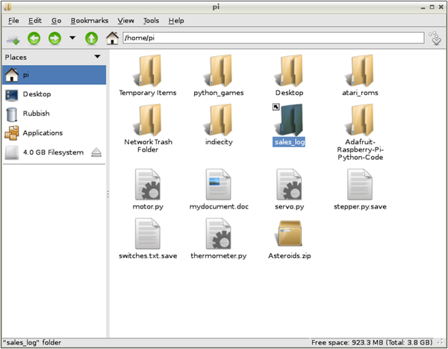Go forward using the green right arrow

[54, 38]
